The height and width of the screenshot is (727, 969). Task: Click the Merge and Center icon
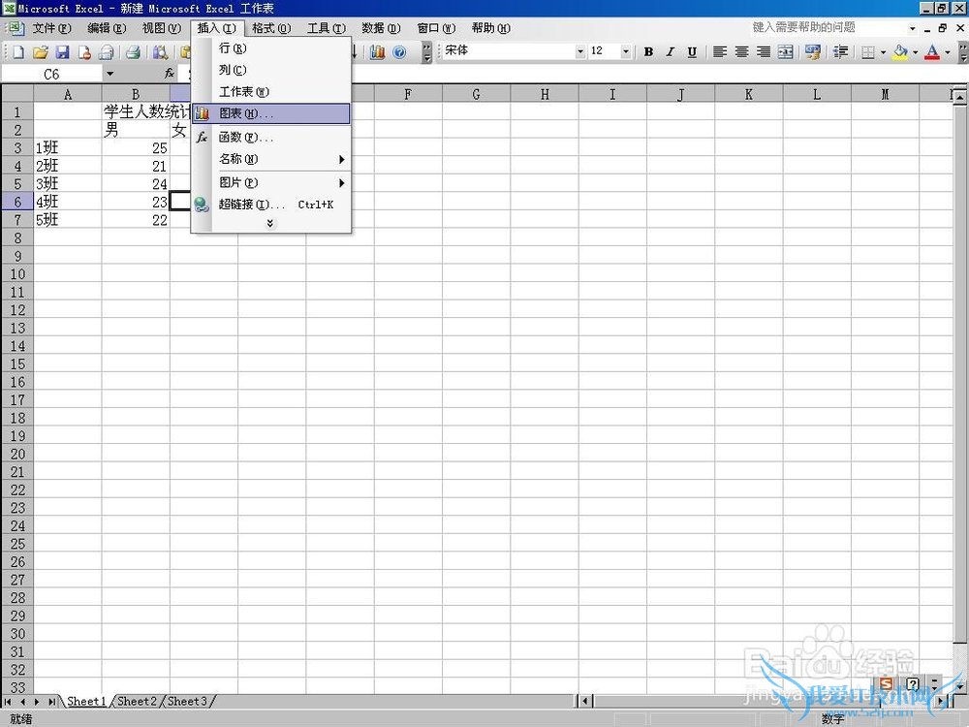coord(786,52)
